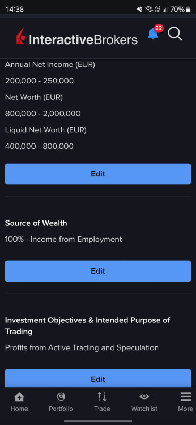The image size is (196, 425).
Task: Edit the Source of Wealth section
Action: [98, 271]
